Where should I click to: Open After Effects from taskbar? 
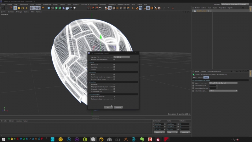tap(77, 139)
